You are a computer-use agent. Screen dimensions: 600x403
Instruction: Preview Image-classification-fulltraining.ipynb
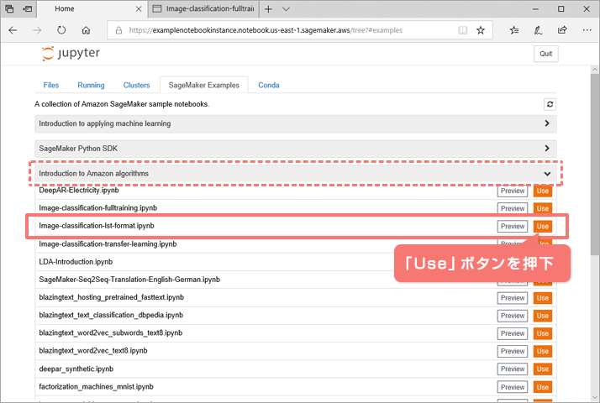[x=513, y=208]
